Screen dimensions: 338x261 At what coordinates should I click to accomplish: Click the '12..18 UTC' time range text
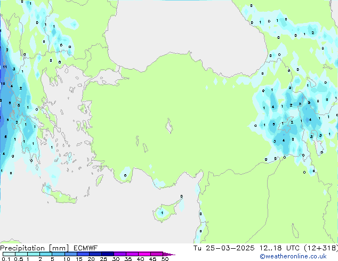(279, 248)
